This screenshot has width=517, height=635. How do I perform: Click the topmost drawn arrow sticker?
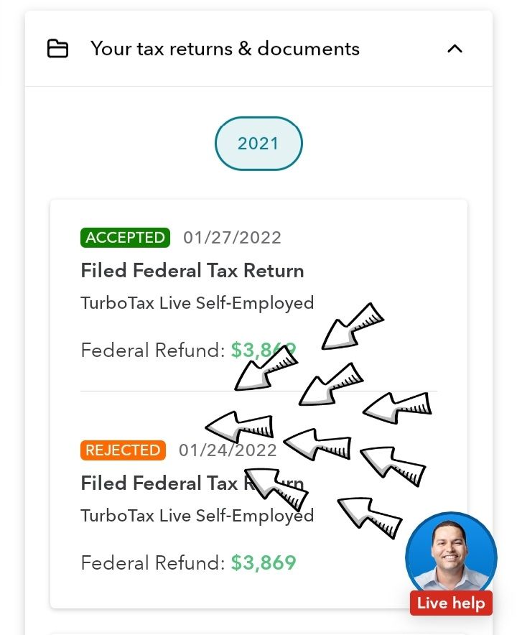[x=353, y=326]
